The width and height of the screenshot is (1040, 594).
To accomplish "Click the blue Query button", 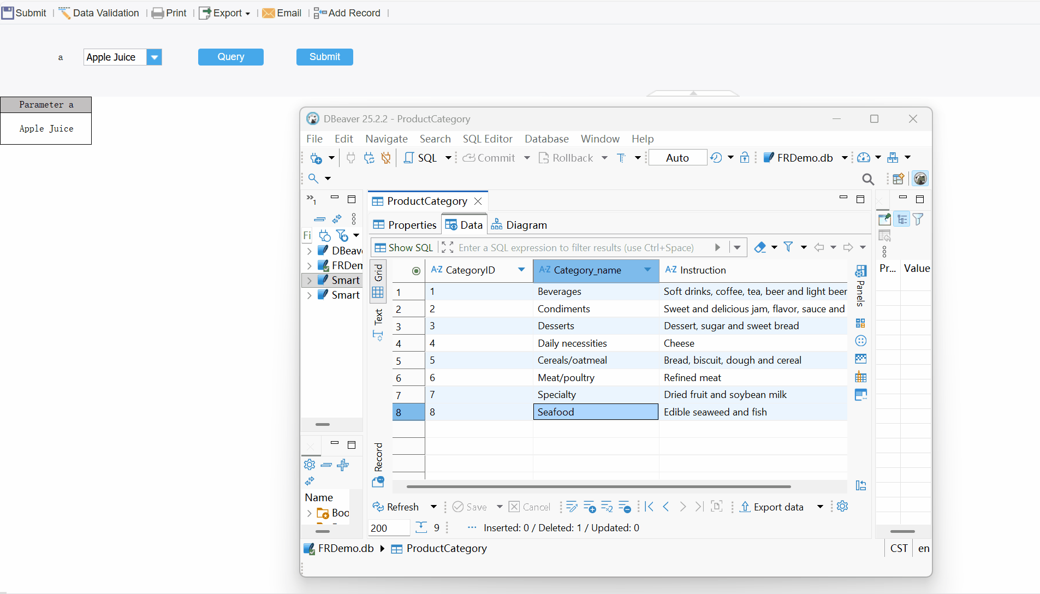I will [231, 57].
